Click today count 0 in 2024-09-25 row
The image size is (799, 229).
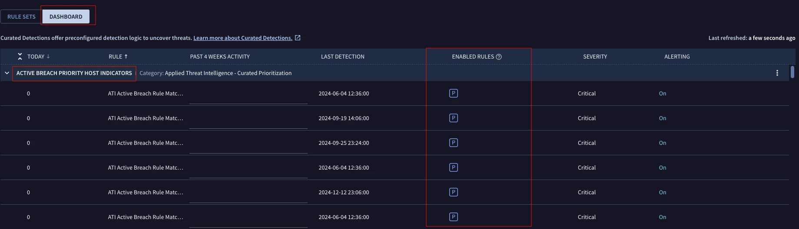click(28, 143)
